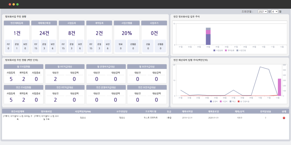The height and width of the screenshot is (145, 291).
Task: Open the month dropdown showing 4
Action: click(x=275, y=11)
